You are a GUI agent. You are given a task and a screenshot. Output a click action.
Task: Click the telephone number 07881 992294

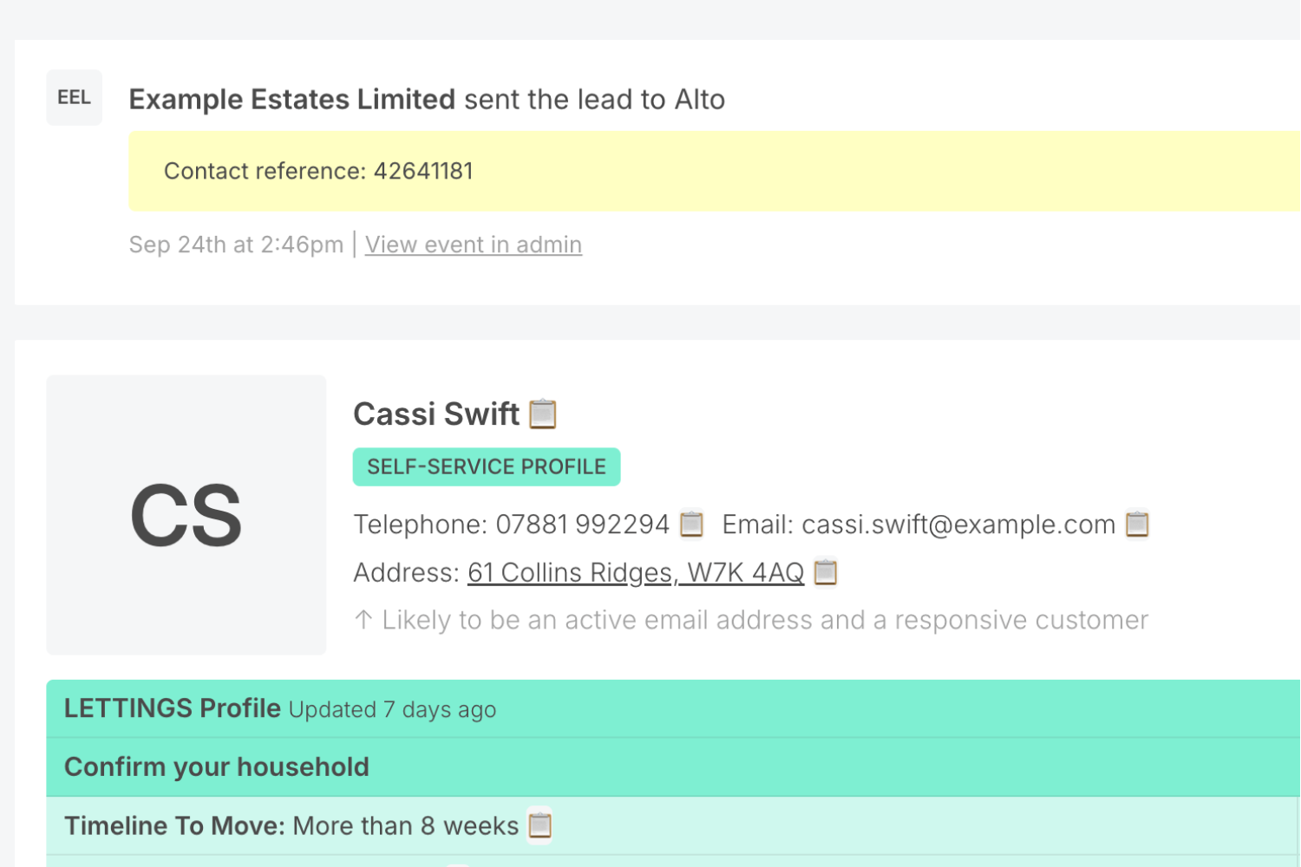[x=582, y=525]
